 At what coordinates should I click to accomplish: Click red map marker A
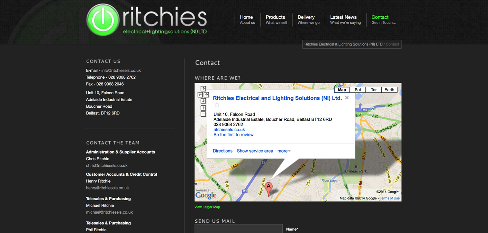(x=269, y=189)
